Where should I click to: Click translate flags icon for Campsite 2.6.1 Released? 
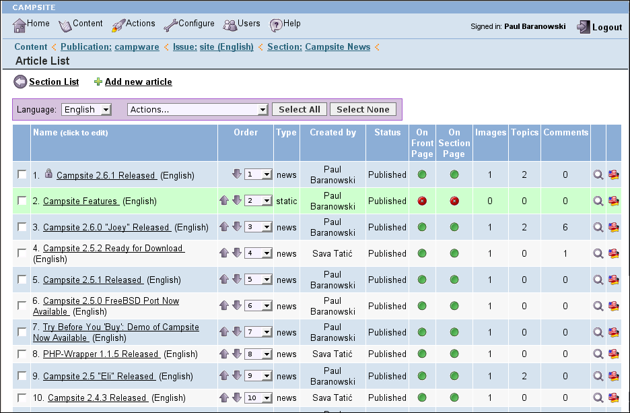[x=614, y=174]
